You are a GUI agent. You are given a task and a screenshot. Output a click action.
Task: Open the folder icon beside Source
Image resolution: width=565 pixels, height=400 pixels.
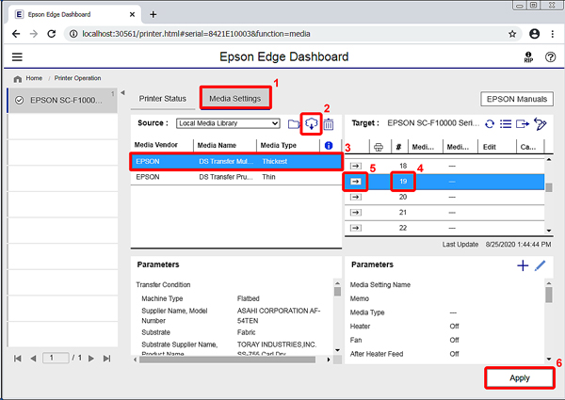(294, 124)
